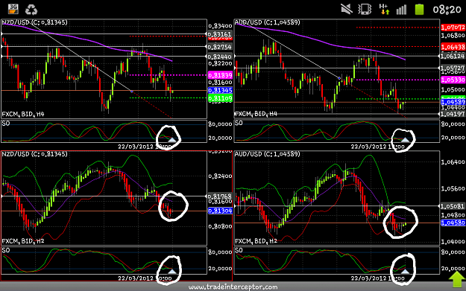This screenshot has height=291, width=466.
Task: Tap the FXCM, BID, H4 label on NZD/USD chart
Action: 23,114
